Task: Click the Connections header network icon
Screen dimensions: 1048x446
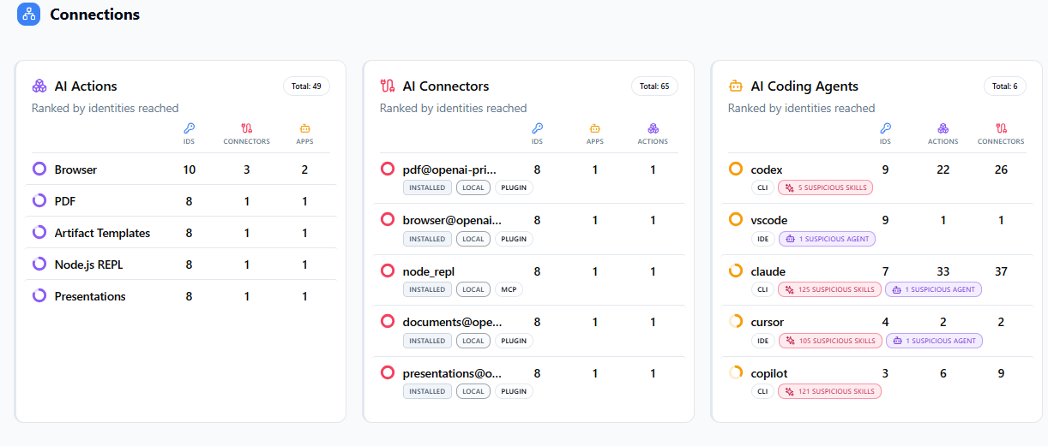Action: point(29,15)
